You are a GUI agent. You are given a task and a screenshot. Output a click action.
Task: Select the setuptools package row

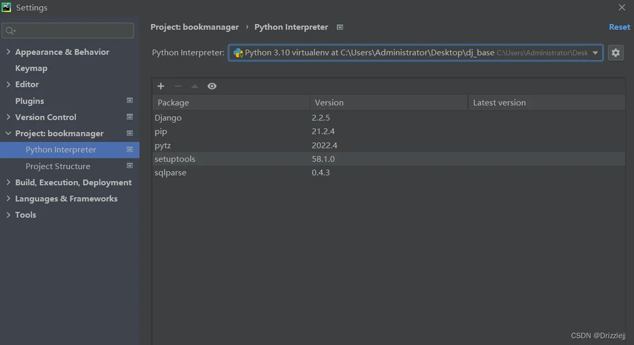pyautogui.click(x=388, y=159)
